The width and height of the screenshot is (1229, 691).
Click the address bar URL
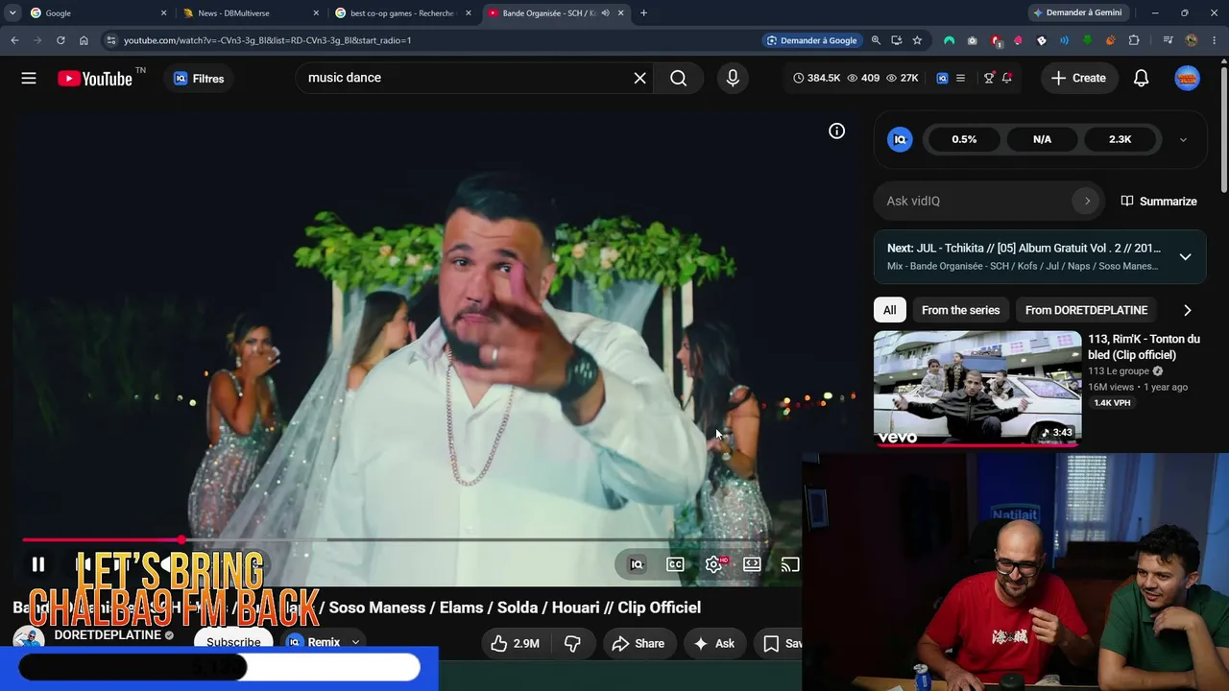267,40
